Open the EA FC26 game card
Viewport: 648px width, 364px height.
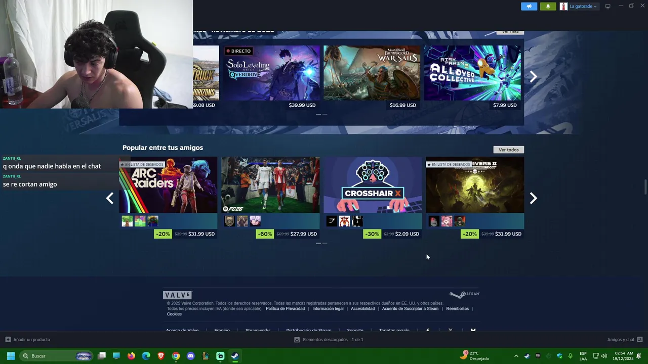click(x=270, y=185)
